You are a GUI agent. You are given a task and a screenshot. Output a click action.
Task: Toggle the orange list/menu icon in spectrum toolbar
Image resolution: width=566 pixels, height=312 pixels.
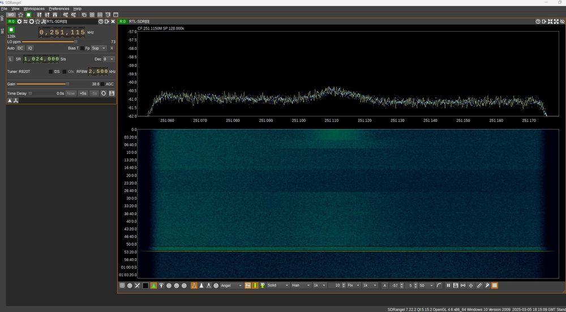point(495,285)
